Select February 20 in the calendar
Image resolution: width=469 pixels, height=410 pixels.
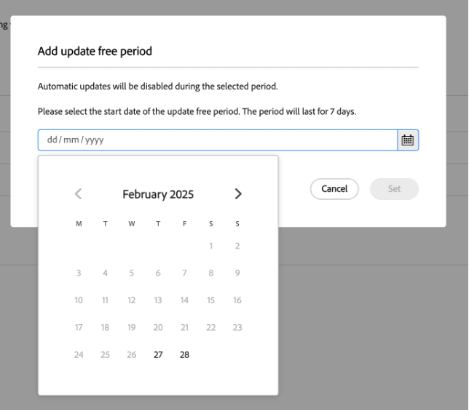click(158, 328)
